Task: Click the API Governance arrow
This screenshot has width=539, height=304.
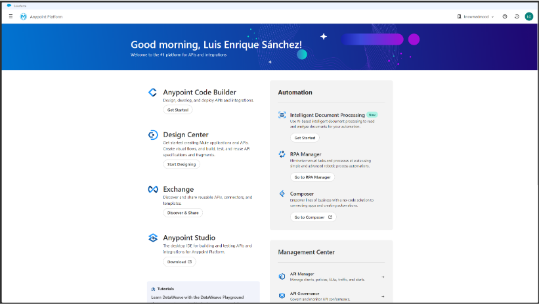Action: point(383,296)
